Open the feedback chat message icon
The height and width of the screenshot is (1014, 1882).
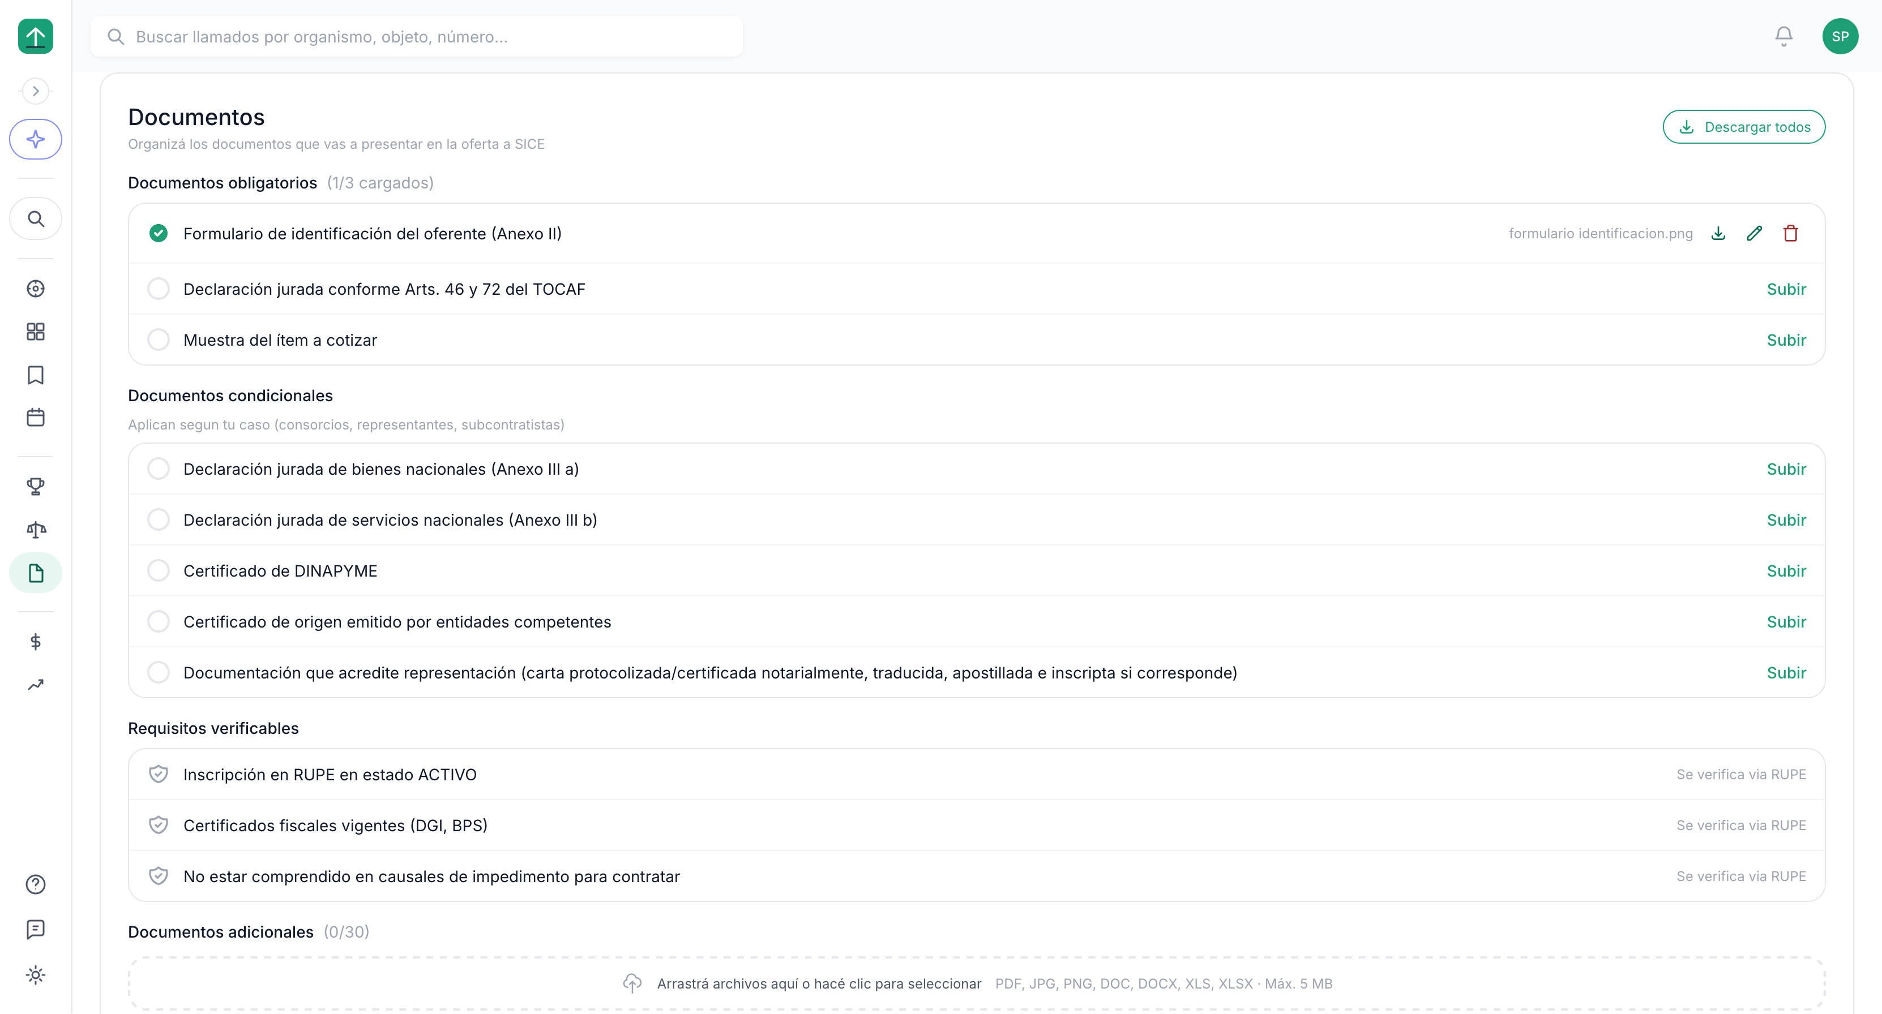35,929
